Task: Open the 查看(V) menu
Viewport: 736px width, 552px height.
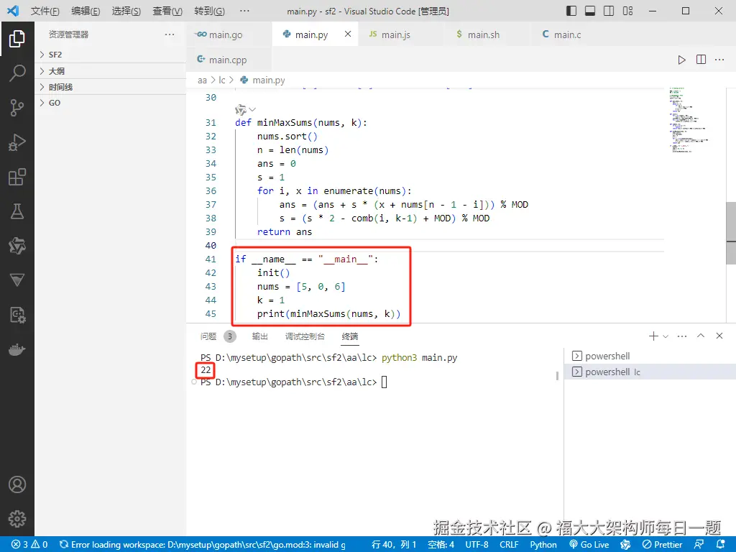Action: click(167, 11)
